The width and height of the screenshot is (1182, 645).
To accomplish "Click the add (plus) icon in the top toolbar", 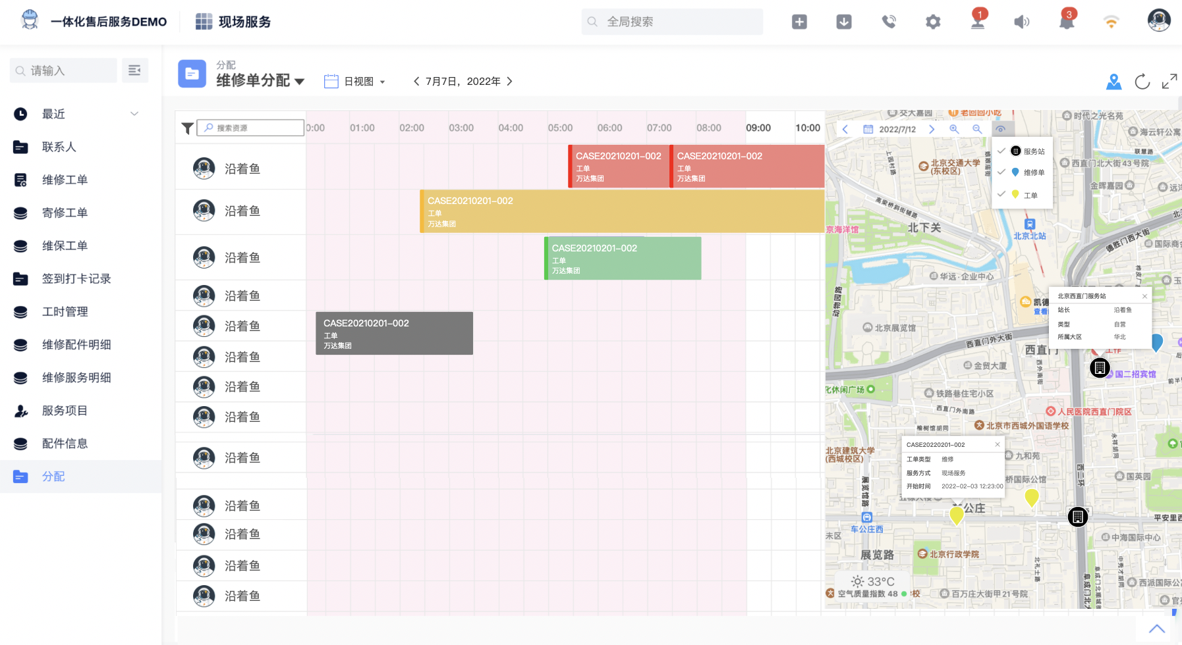I will click(799, 21).
